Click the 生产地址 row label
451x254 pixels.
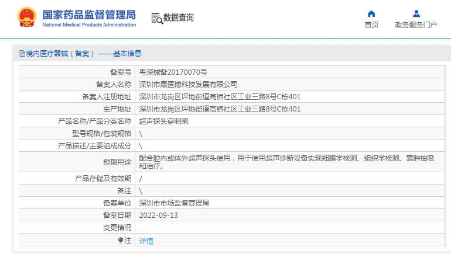117,109
